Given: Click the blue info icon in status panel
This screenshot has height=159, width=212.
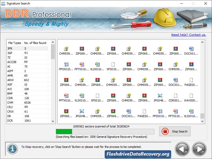Looking at the screenshot, I should tap(12, 149).
